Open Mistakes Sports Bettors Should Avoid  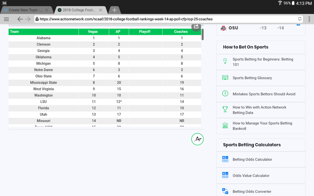click(x=264, y=94)
